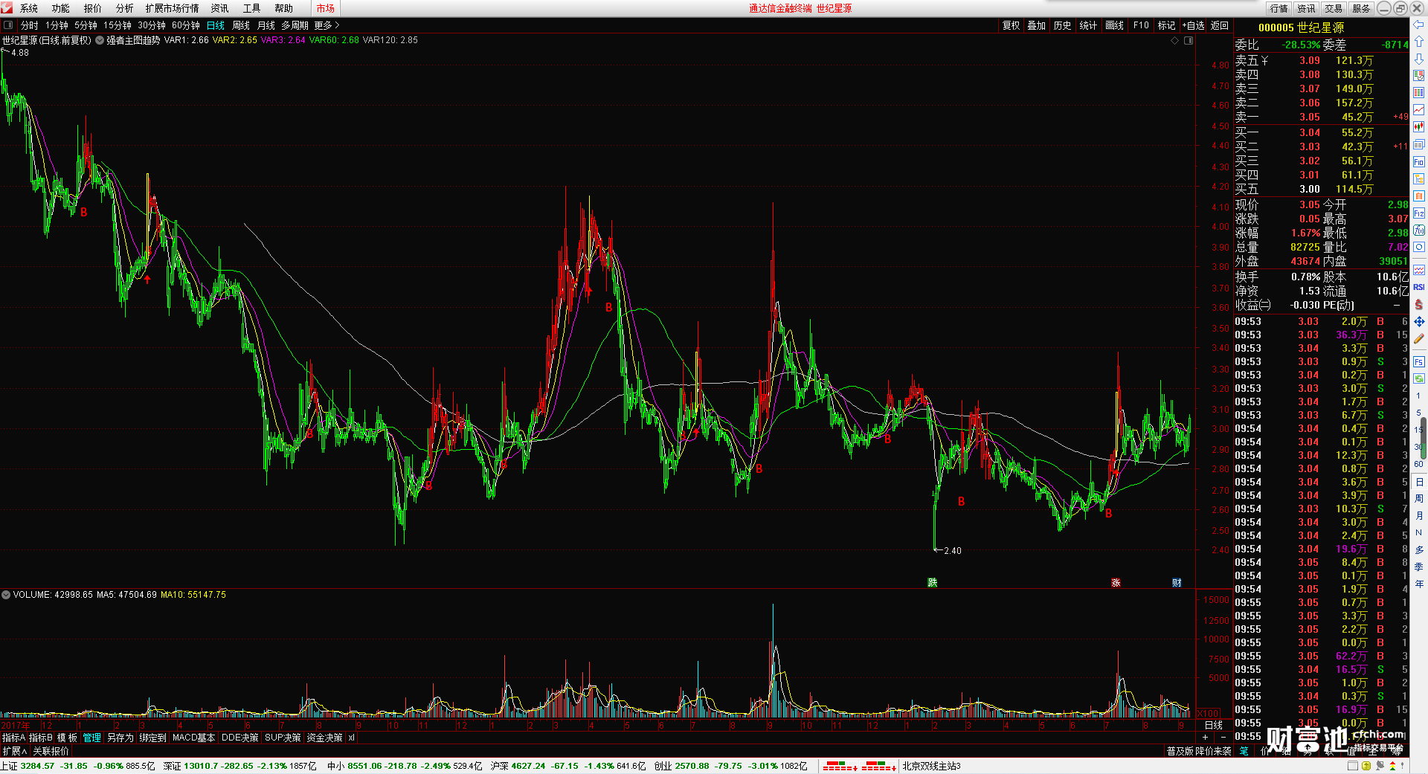Open the 叠加 overlay option
Screen dimensions: 1428x774
tap(1037, 25)
